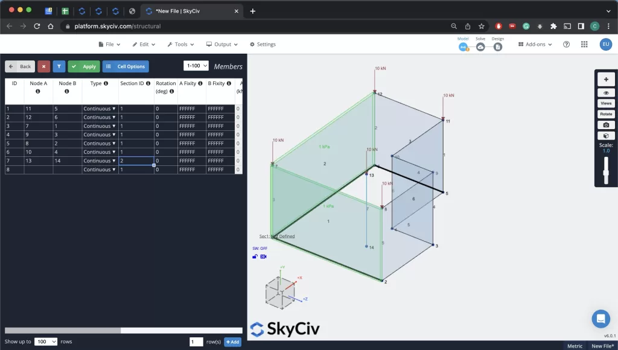The height and width of the screenshot is (350, 618).
Task: Open Cell Options
Action: click(126, 66)
